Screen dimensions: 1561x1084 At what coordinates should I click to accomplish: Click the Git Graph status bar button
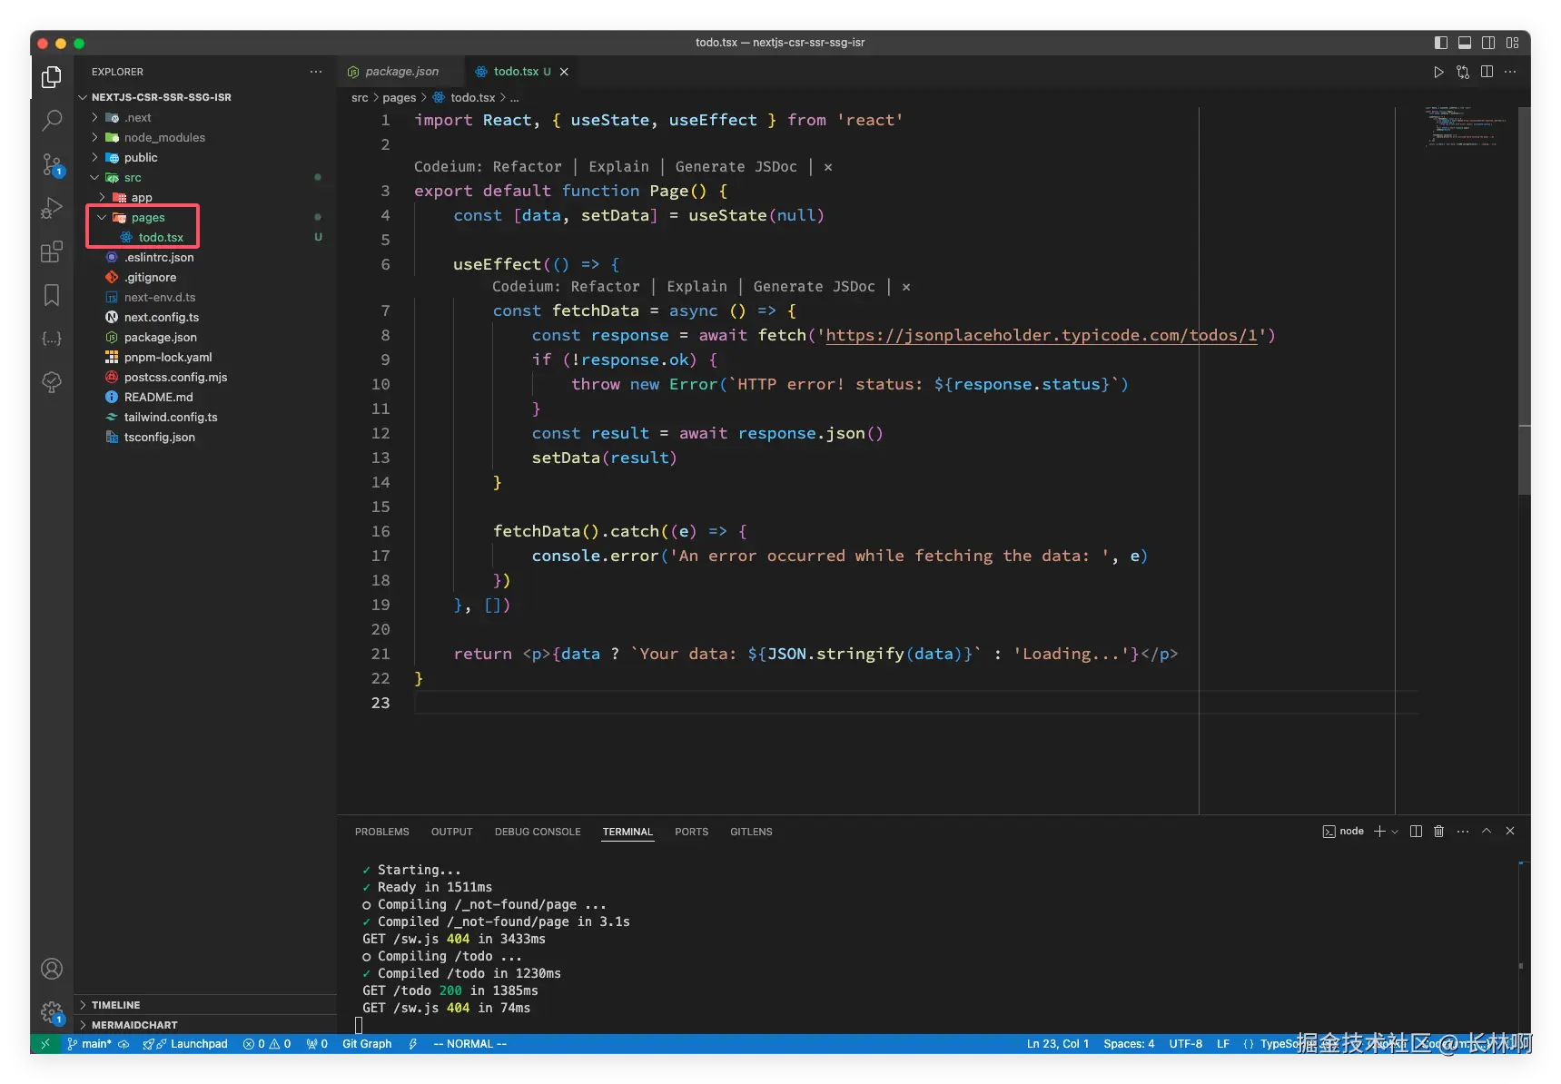click(x=367, y=1044)
